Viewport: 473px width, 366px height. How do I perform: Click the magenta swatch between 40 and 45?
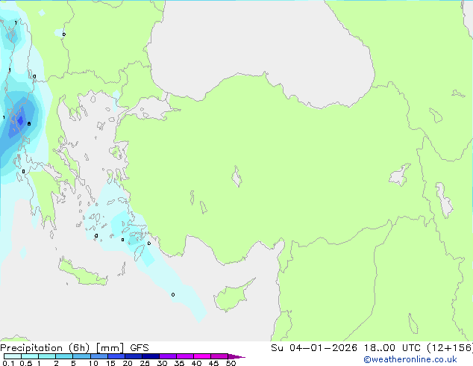[202, 356]
